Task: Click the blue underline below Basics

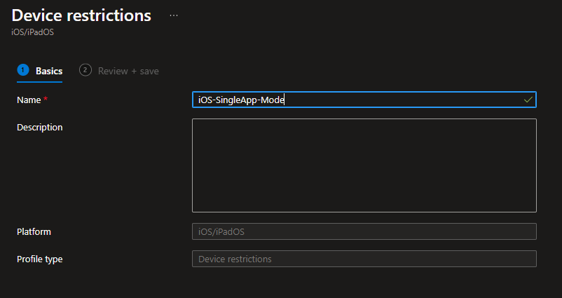Action: pyautogui.click(x=40, y=82)
